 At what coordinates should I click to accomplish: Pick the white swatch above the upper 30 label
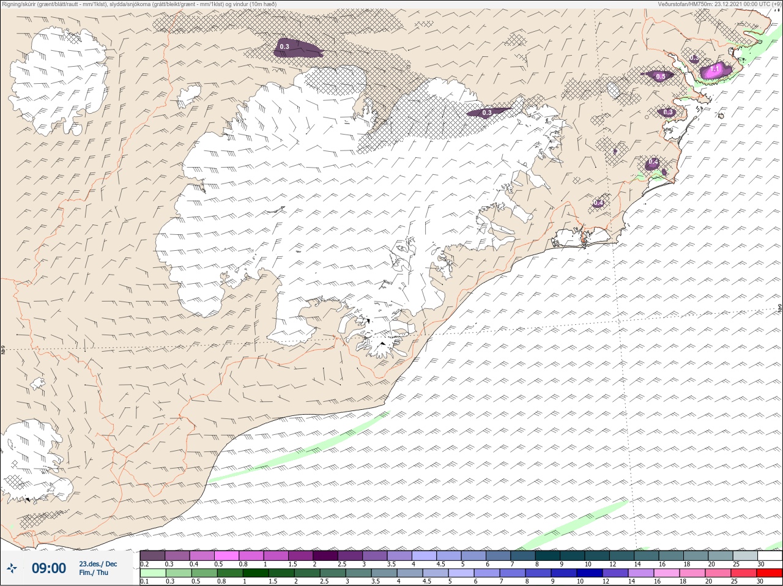pos(770,555)
